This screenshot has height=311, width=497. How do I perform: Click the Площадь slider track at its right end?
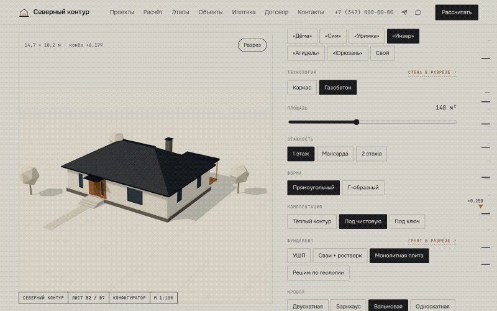coord(455,122)
